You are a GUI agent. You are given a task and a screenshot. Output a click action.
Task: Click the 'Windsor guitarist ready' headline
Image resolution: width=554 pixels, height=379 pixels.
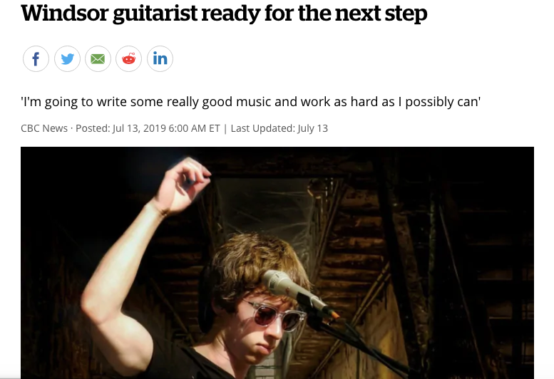pos(224,14)
